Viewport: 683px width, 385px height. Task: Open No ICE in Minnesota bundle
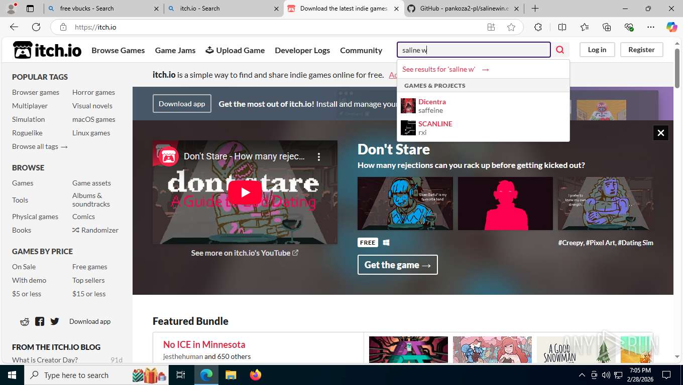(204, 344)
